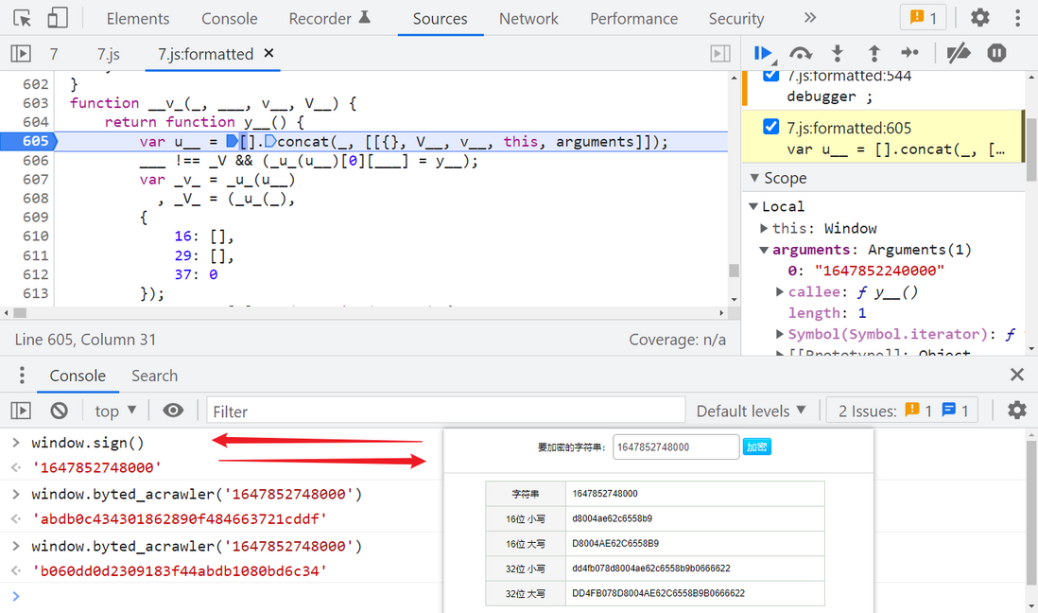
Task: Open the DevTools three-dot menu
Action: (x=1017, y=18)
